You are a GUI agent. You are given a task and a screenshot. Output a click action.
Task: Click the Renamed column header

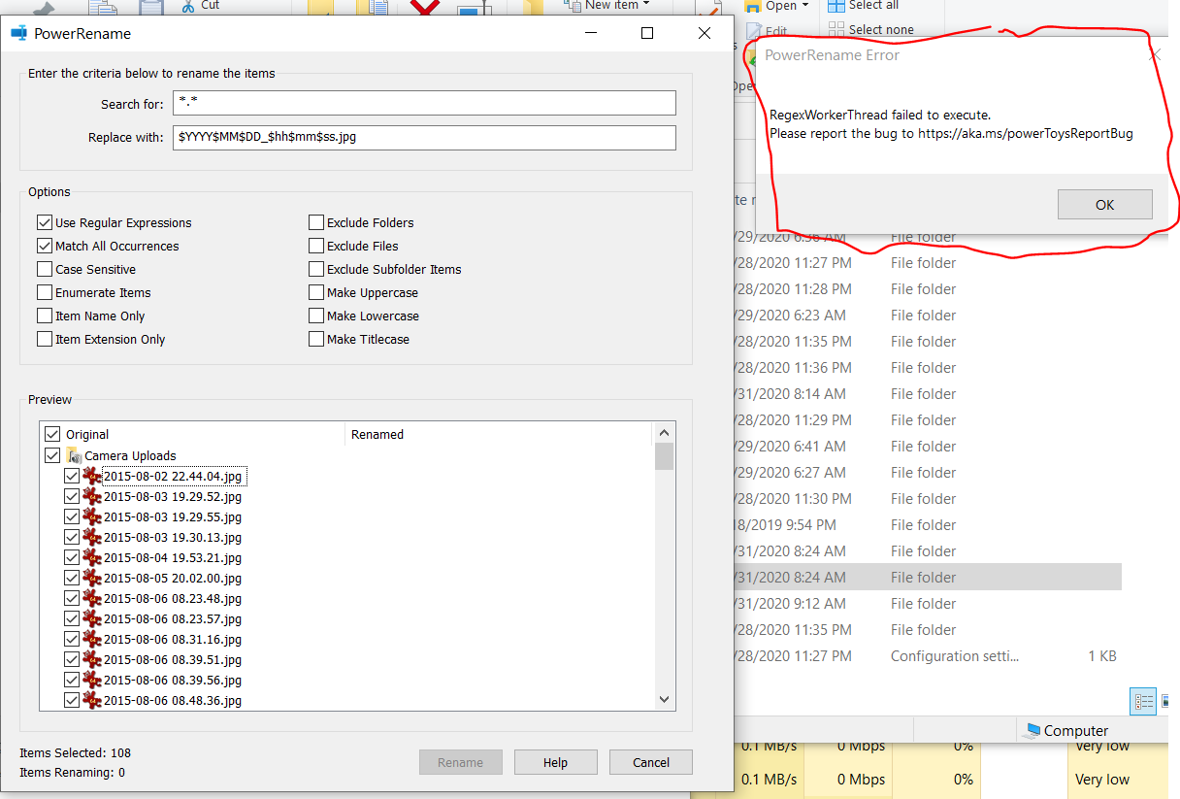coord(377,433)
